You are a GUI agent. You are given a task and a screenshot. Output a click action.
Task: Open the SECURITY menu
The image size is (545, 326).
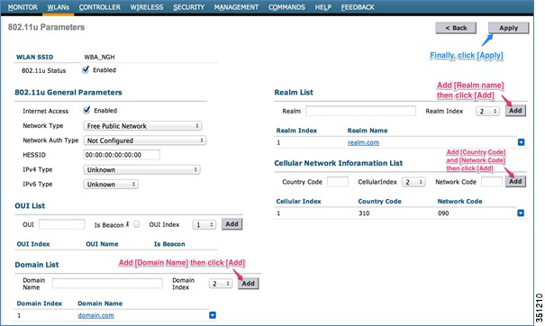pos(189,7)
